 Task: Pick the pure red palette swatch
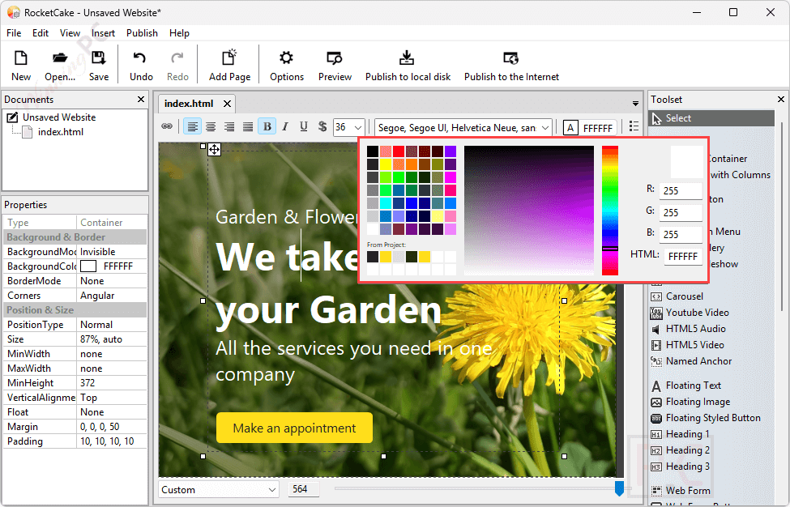pyautogui.click(x=399, y=151)
